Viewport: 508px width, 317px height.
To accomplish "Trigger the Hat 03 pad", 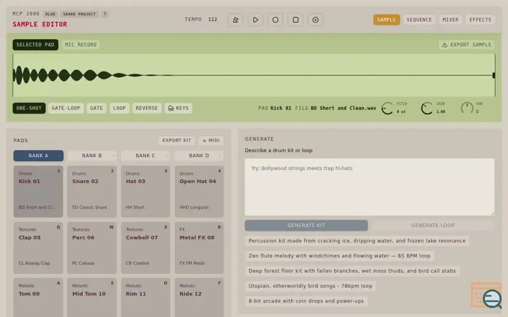I will (145, 191).
